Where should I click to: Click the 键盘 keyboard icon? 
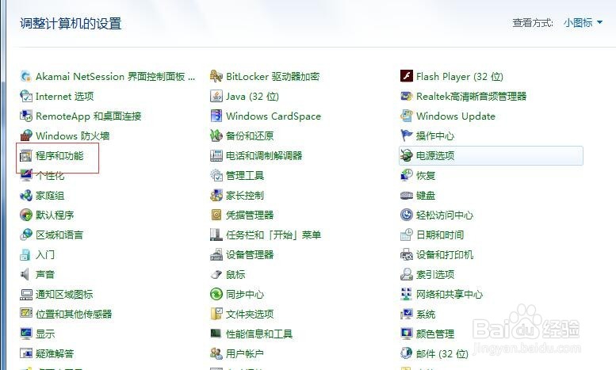406,195
